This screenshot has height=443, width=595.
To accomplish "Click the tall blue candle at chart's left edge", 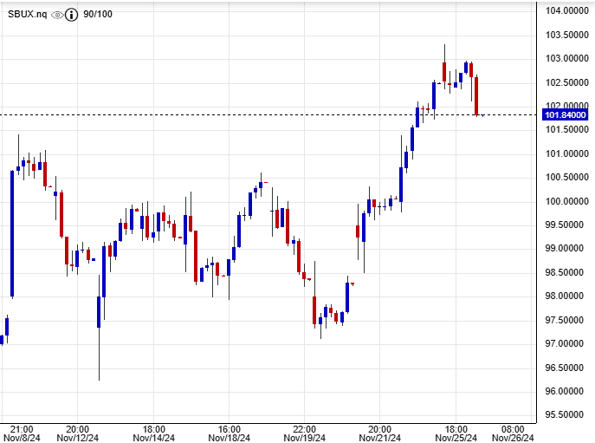I will tap(12, 234).
